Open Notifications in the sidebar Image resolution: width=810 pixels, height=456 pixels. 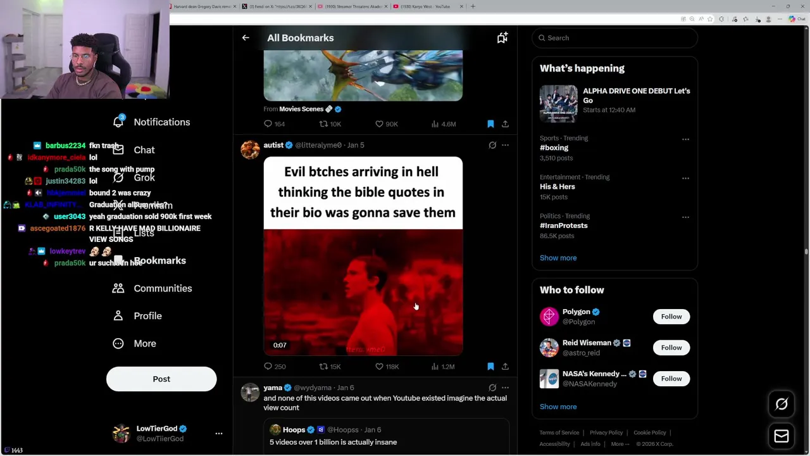pyautogui.click(x=161, y=122)
